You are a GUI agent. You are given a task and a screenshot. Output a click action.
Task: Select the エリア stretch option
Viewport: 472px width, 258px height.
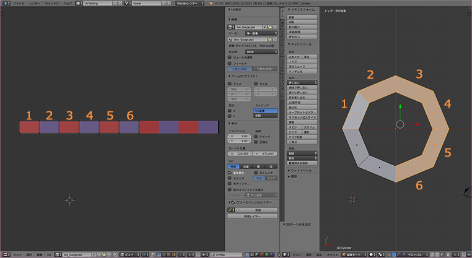click(271, 178)
